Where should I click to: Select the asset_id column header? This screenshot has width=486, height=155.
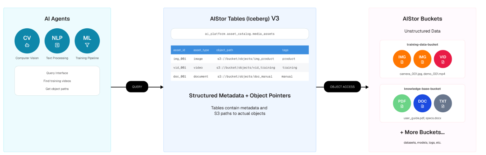tap(179, 50)
